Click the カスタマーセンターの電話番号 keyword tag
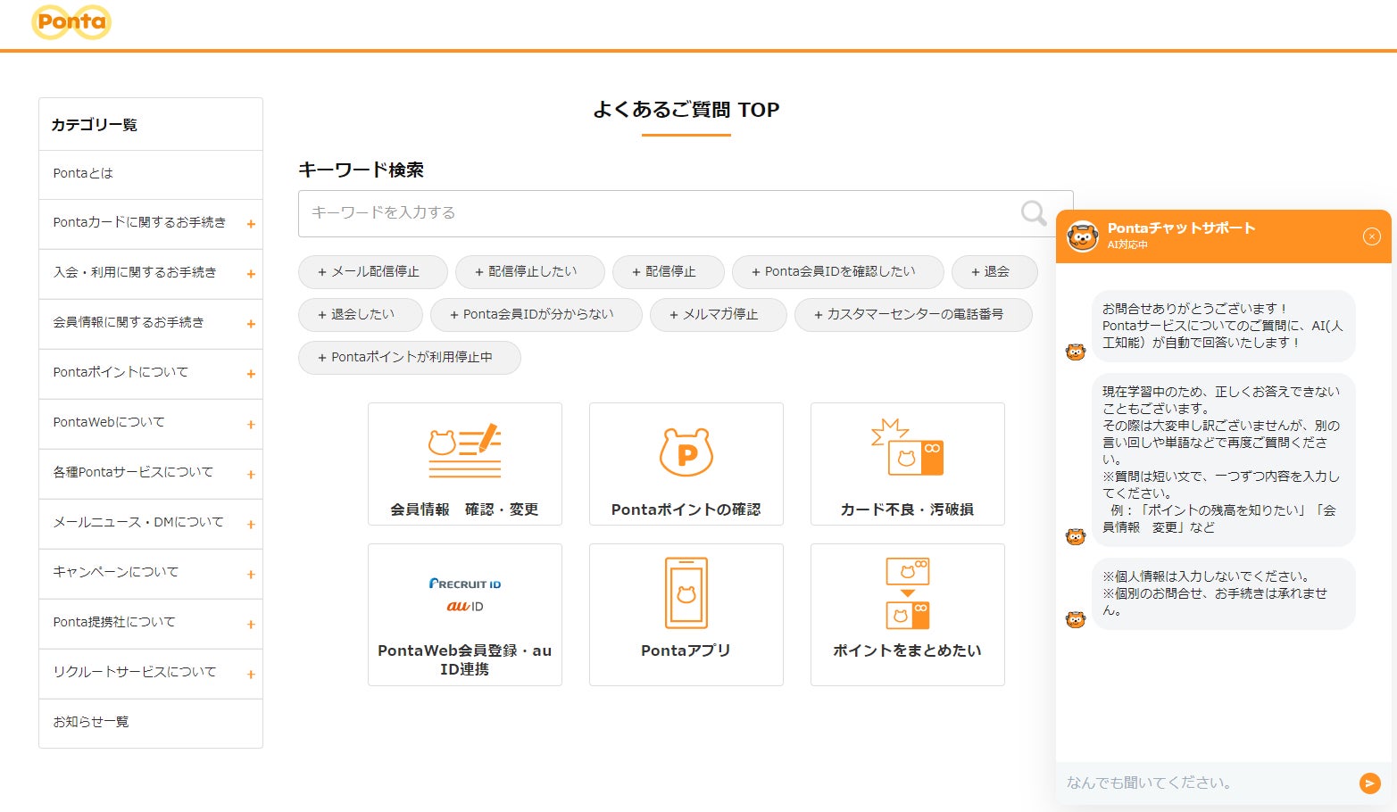 tap(912, 315)
